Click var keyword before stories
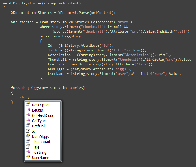Image resolution: width=196 pixels, height=167 pixels. (14, 22)
